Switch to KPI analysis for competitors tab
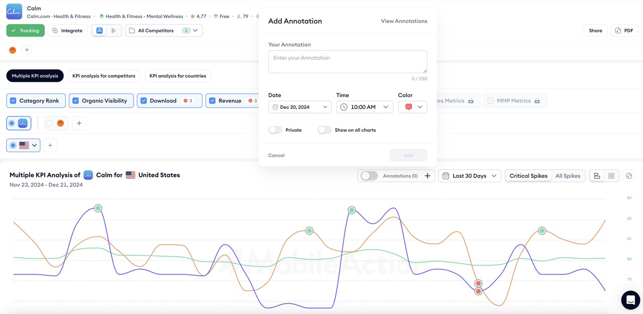Screen dimensions: 643x314 104,76
